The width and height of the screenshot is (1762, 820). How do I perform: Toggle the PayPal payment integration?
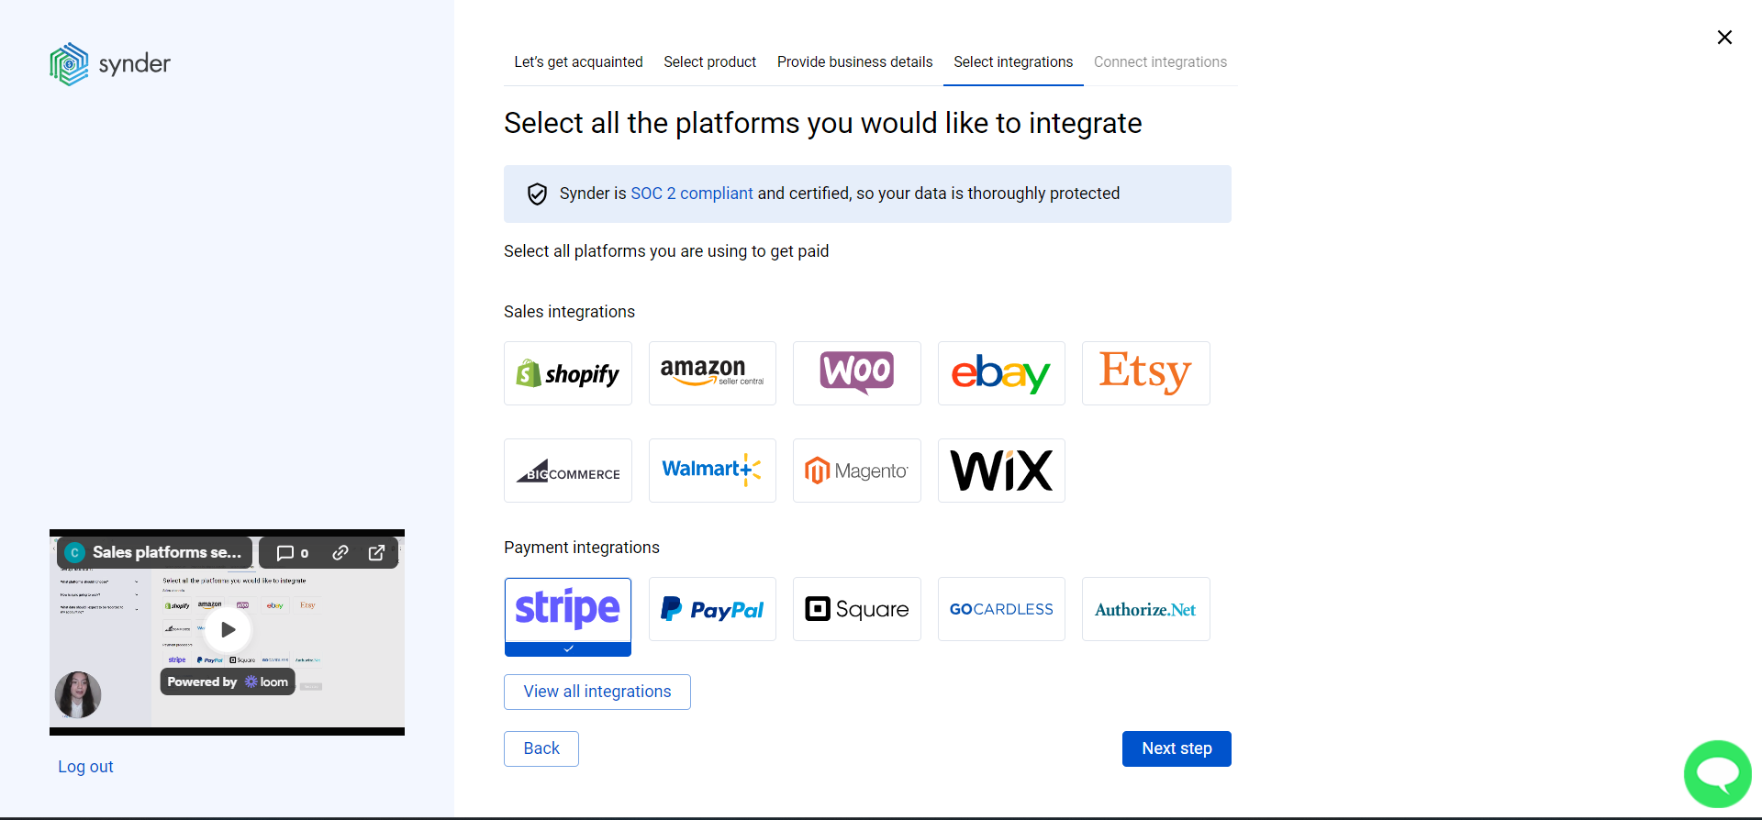[712, 608]
